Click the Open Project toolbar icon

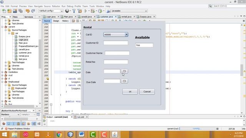pyautogui.click(x=15, y=11)
